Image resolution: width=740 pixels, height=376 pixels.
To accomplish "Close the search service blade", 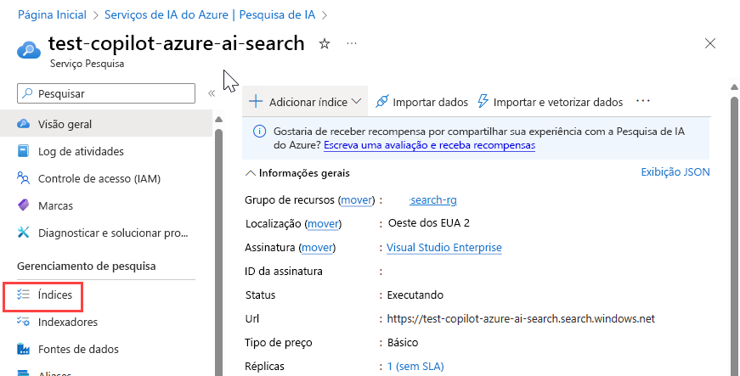I will 709,44.
